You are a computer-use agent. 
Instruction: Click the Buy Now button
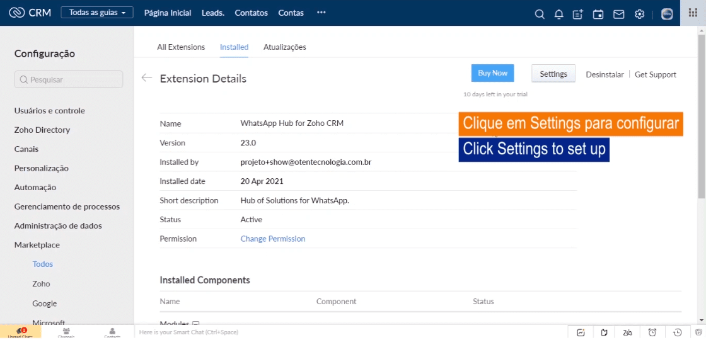click(x=492, y=73)
